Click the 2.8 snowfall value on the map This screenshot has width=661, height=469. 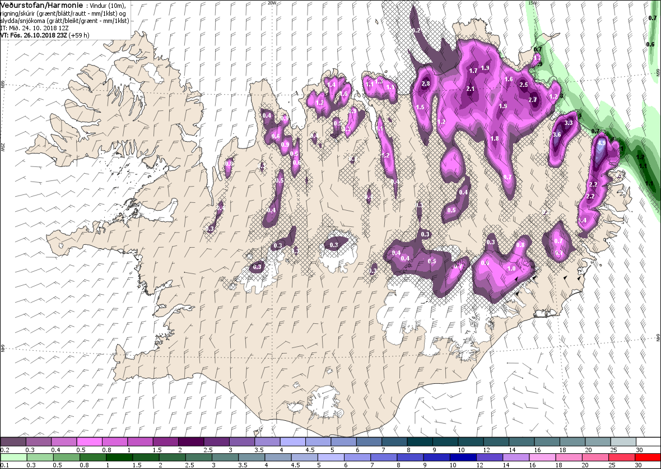coord(425,83)
